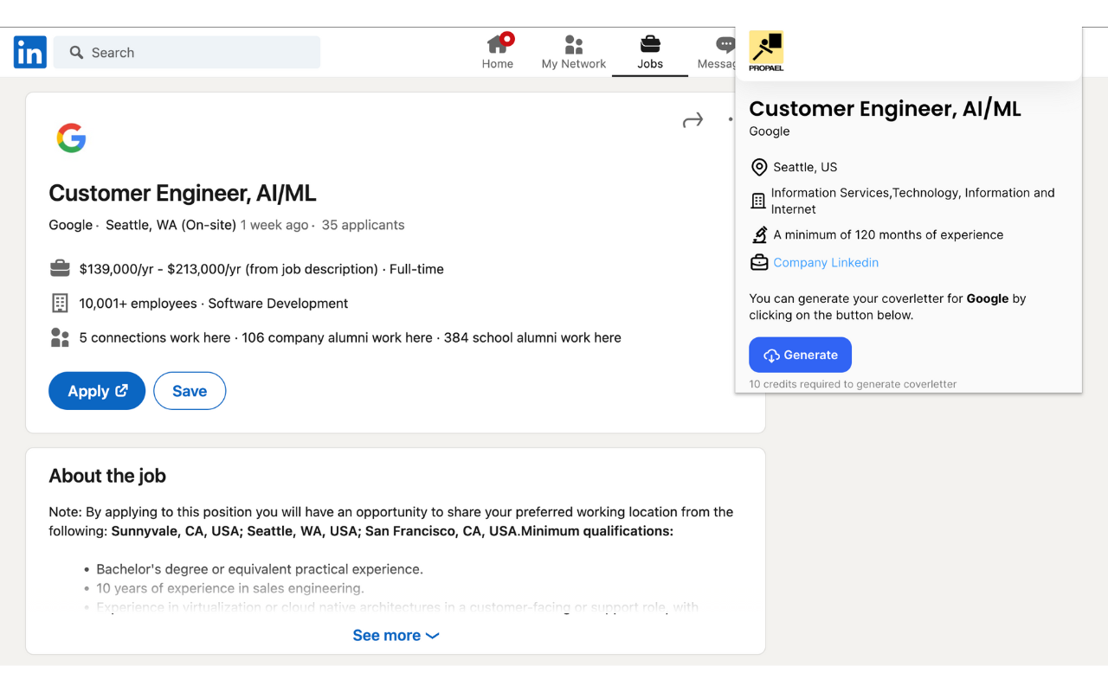Expand job description with See more

tap(396, 635)
